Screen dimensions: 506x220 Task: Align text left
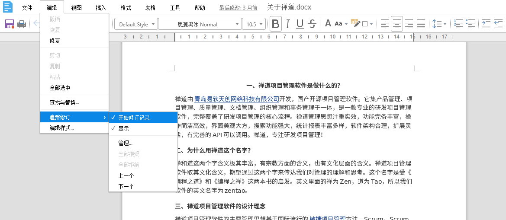point(384,24)
